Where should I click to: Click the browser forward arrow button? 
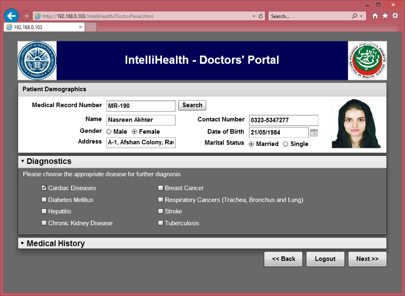coord(26,16)
